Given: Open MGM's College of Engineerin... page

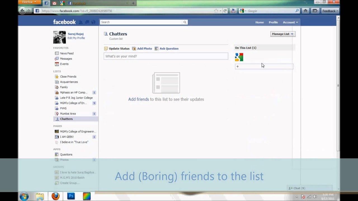Looking at the screenshot, I should tap(78, 131).
